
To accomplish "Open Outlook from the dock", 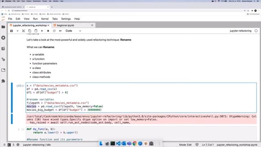I will click(124, 143).
